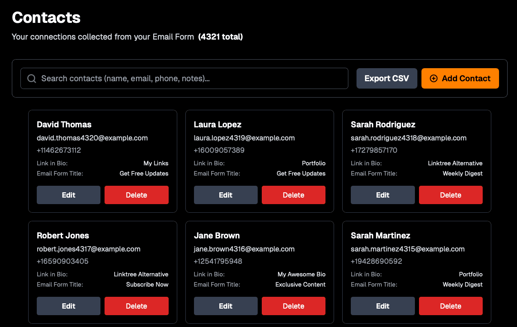The height and width of the screenshot is (327, 517).
Task: Click Subscribe Now in Robert Jones card
Action: click(147, 285)
